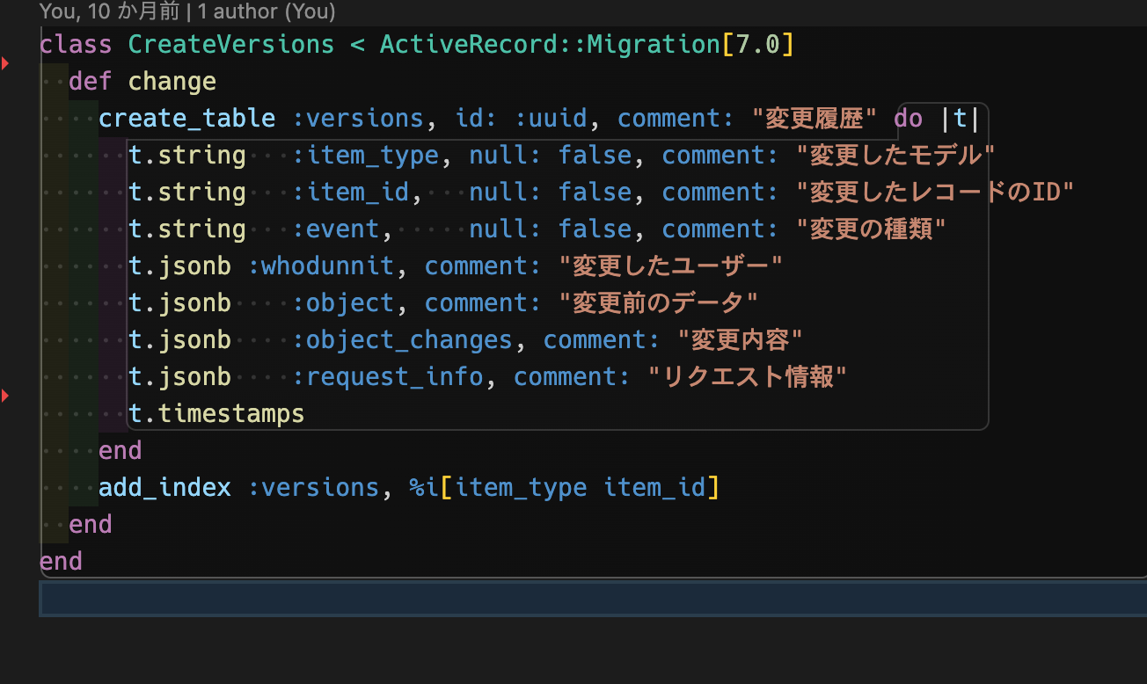Click the add_index method call
The image size is (1147, 684).
pyautogui.click(x=164, y=487)
